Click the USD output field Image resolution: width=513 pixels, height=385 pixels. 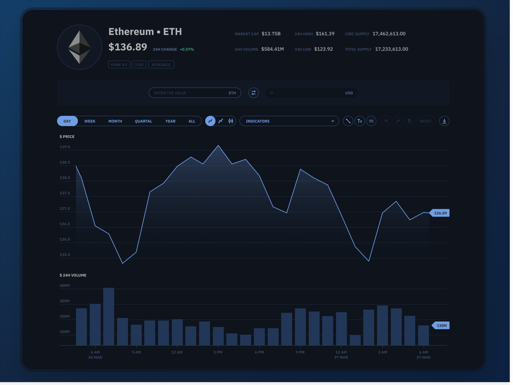[x=311, y=93]
